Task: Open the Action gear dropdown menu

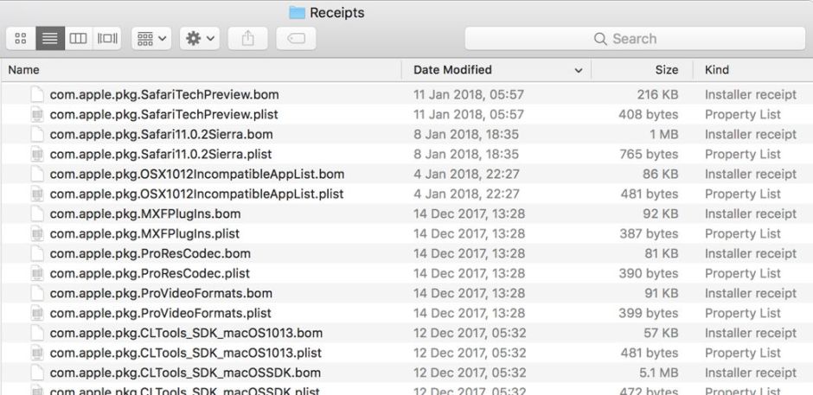Action: point(200,39)
